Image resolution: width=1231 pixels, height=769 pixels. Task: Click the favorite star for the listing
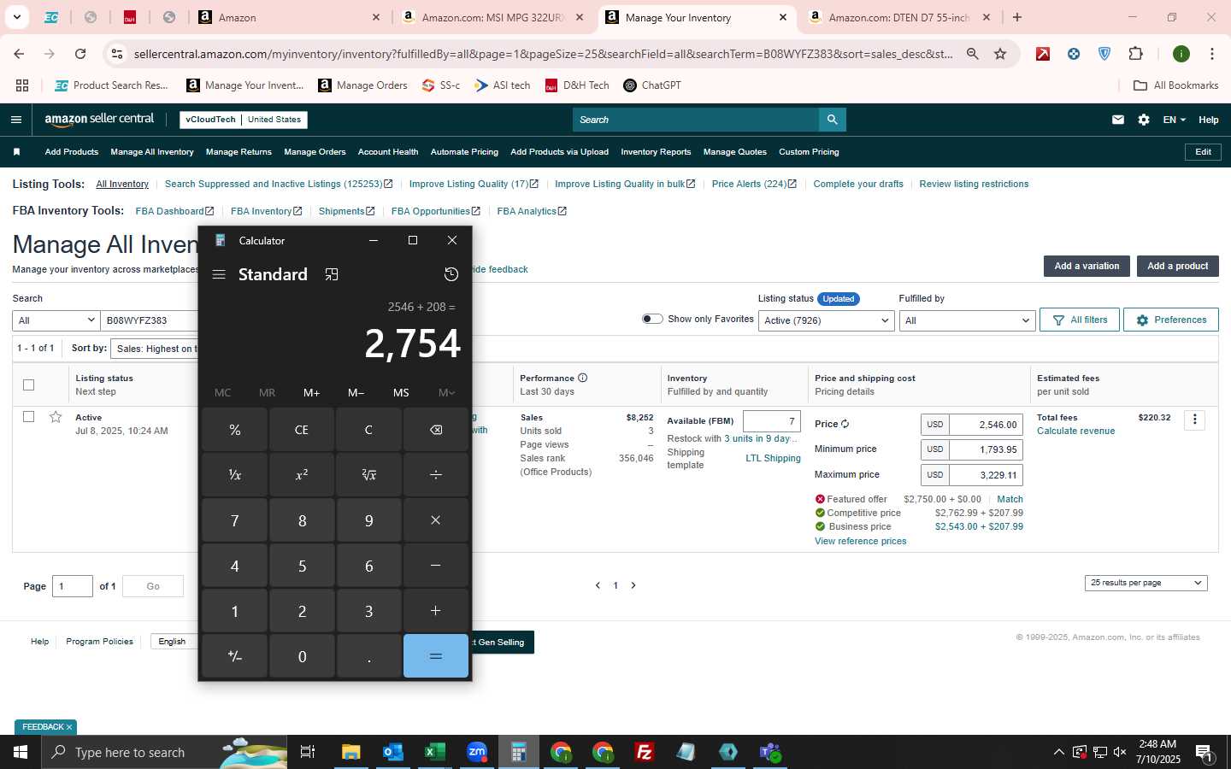pyautogui.click(x=56, y=417)
